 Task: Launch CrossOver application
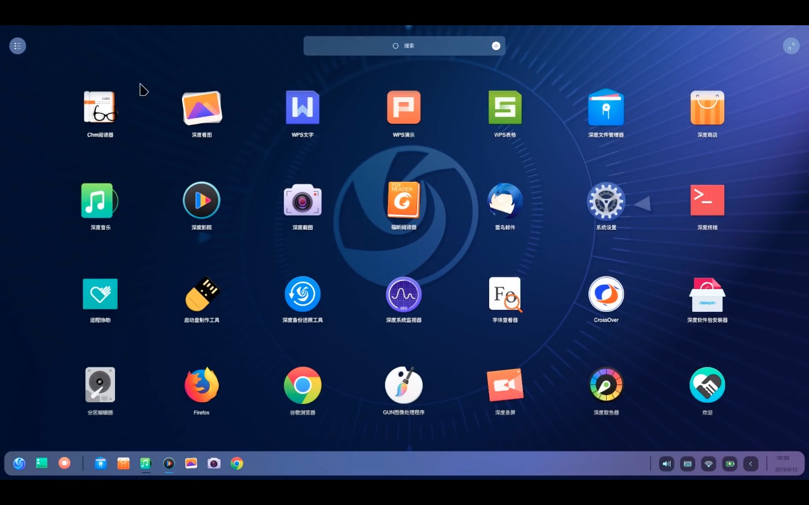tap(606, 294)
